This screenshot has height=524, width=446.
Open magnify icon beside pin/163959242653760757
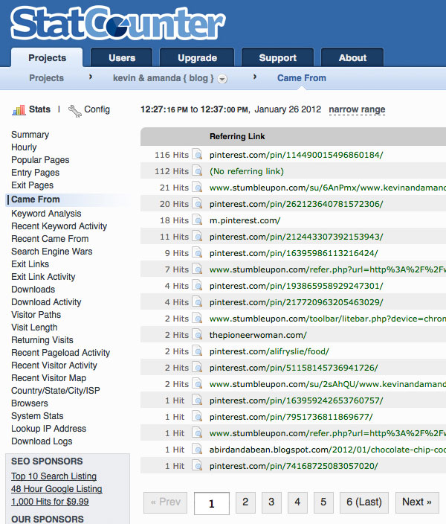197,400
